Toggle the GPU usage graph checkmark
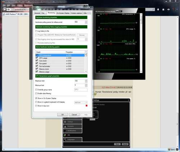The width and height of the screenshot is (180, 152). click(37, 58)
